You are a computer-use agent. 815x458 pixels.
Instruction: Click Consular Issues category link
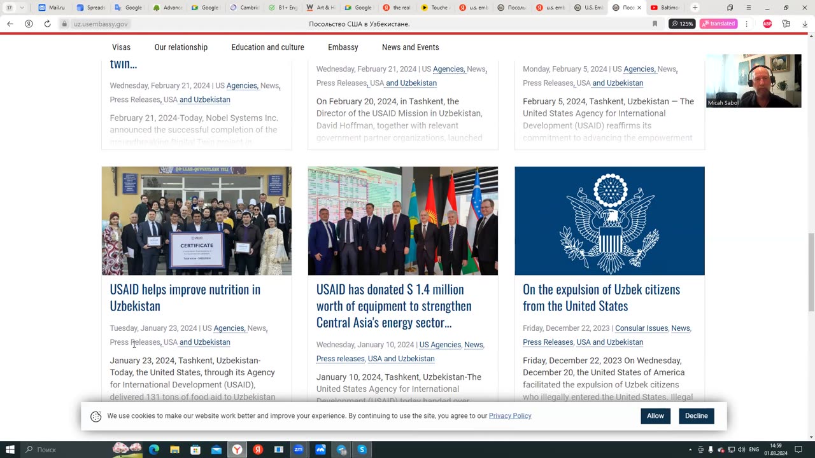coord(641,328)
